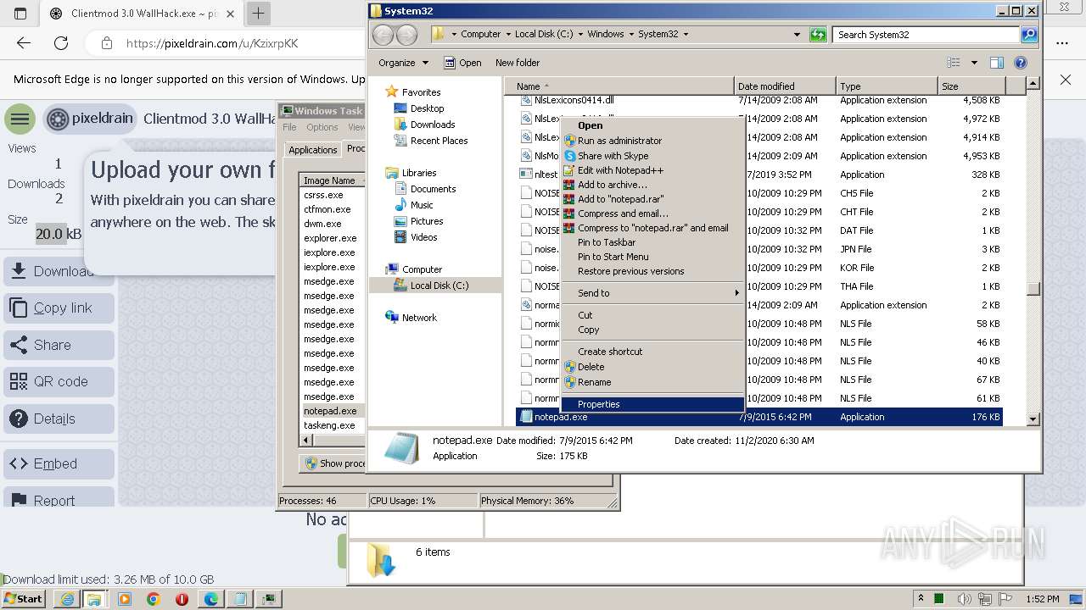Click the Explorer back arrow button
Viewport: 1086px width, 610px height.
click(x=383, y=35)
